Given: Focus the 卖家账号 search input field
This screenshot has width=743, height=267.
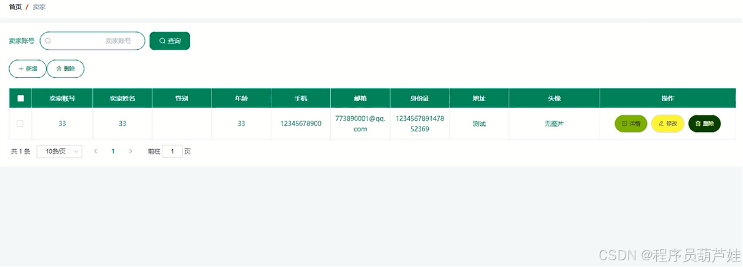Looking at the screenshot, I should (x=92, y=41).
